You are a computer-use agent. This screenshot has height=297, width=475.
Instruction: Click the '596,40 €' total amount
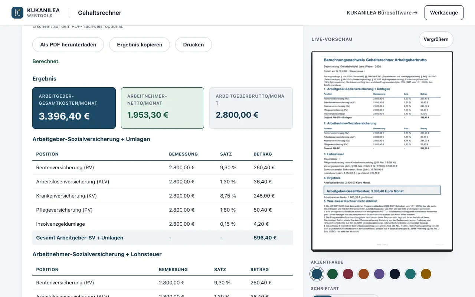[265, 238]
